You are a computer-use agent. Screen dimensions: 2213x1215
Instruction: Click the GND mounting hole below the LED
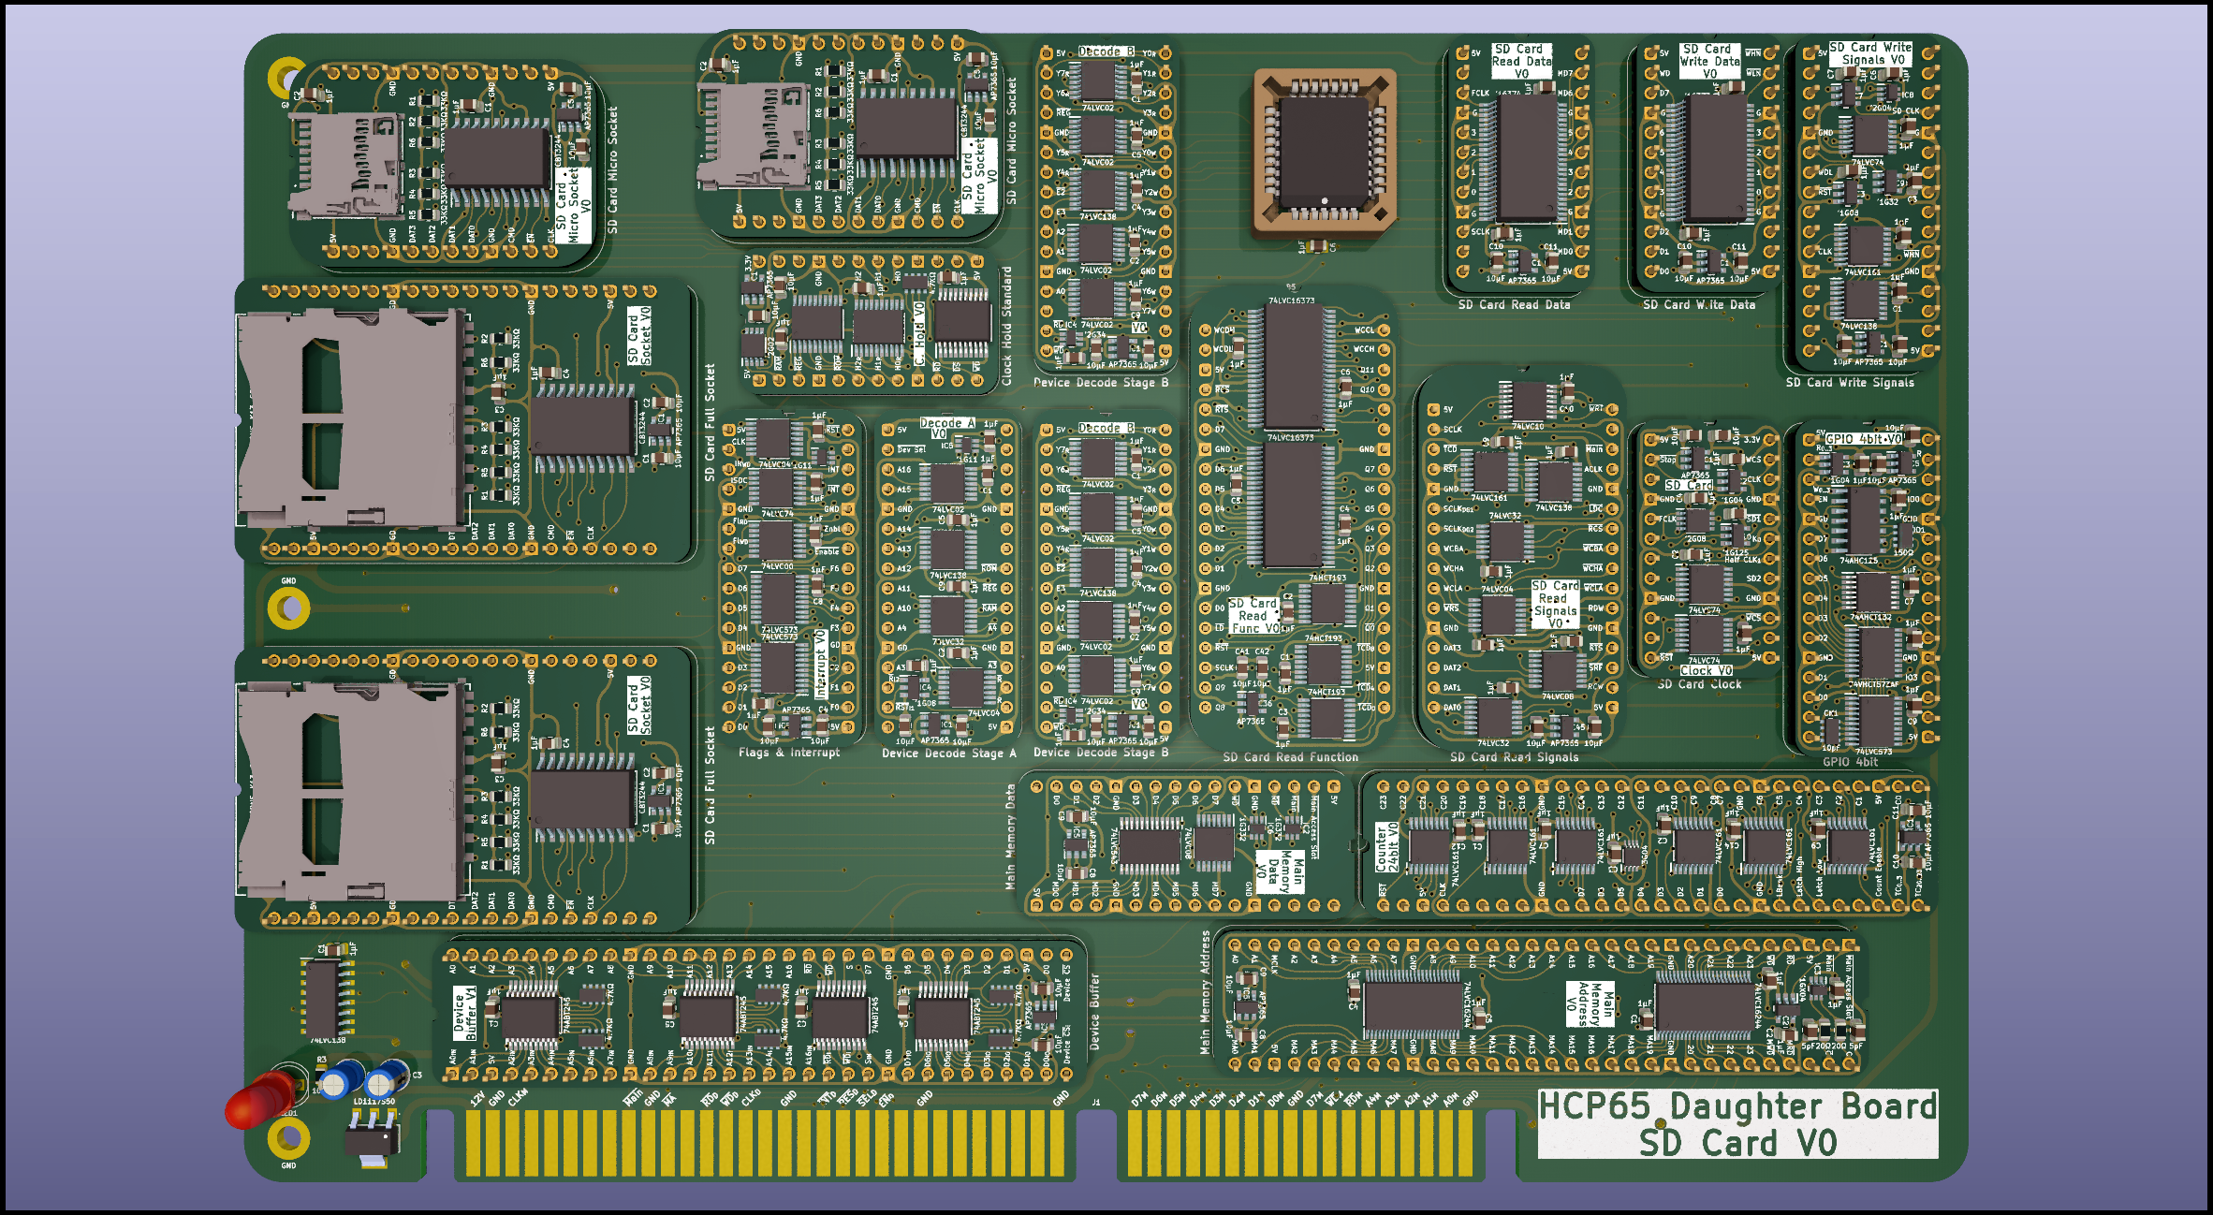pyautogui.click(x=288, y=1139)
